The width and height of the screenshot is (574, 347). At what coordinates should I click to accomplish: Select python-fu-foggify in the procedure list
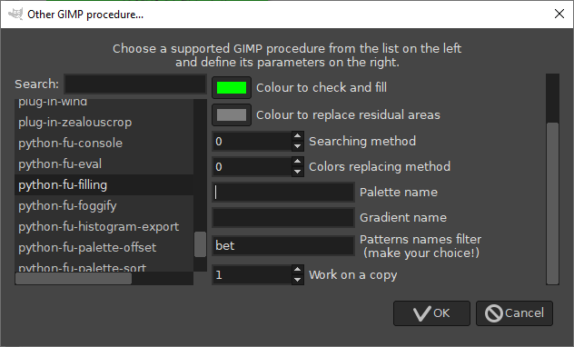tap(104, 205)
